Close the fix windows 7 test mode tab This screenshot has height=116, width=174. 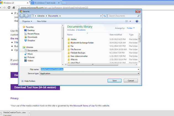59,3
